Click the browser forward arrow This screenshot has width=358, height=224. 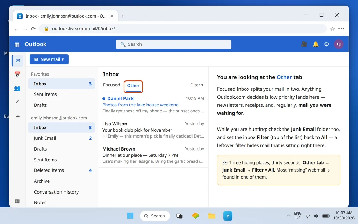point(25,29)
